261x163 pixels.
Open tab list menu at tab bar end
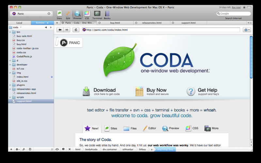pos(250,23)
